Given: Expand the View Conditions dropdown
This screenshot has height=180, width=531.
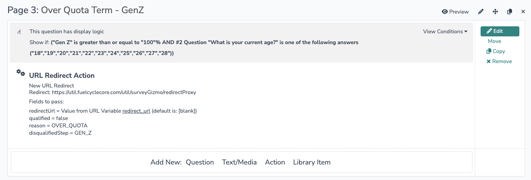Looking at the screenshot, I should coord(445,31).
